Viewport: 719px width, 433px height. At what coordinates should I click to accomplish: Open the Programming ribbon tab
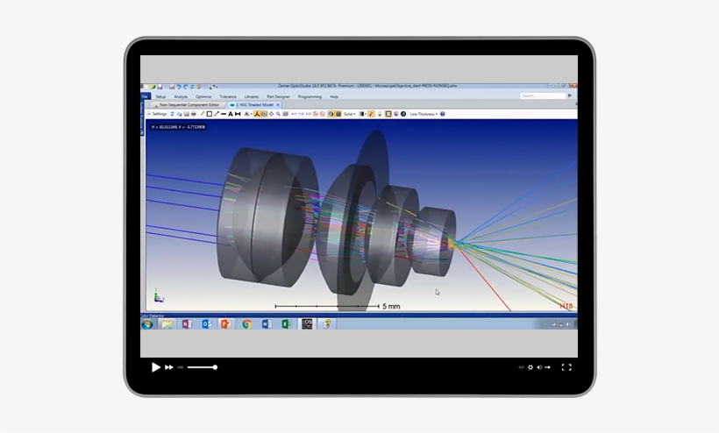coord(310,96)
